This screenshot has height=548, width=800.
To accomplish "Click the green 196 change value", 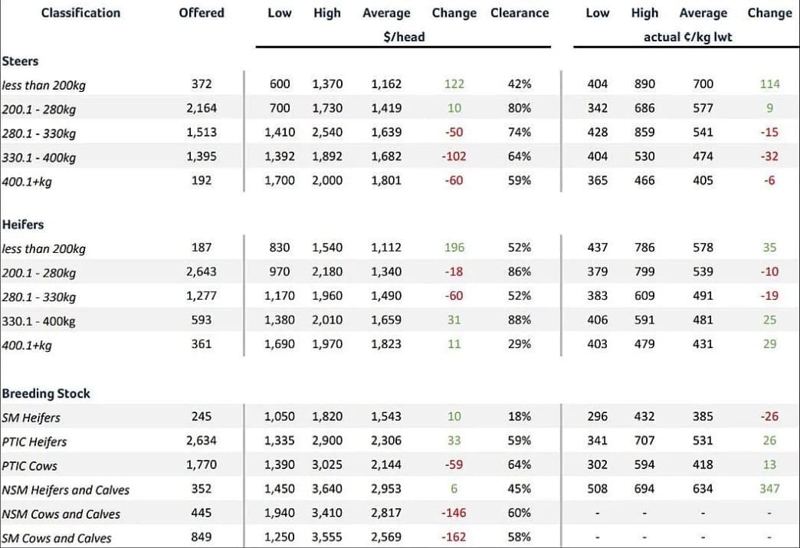I will pyautogui.click(x=454, y=248).
